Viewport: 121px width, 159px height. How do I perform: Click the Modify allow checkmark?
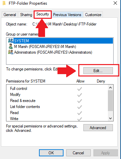[x=80, y=95]
